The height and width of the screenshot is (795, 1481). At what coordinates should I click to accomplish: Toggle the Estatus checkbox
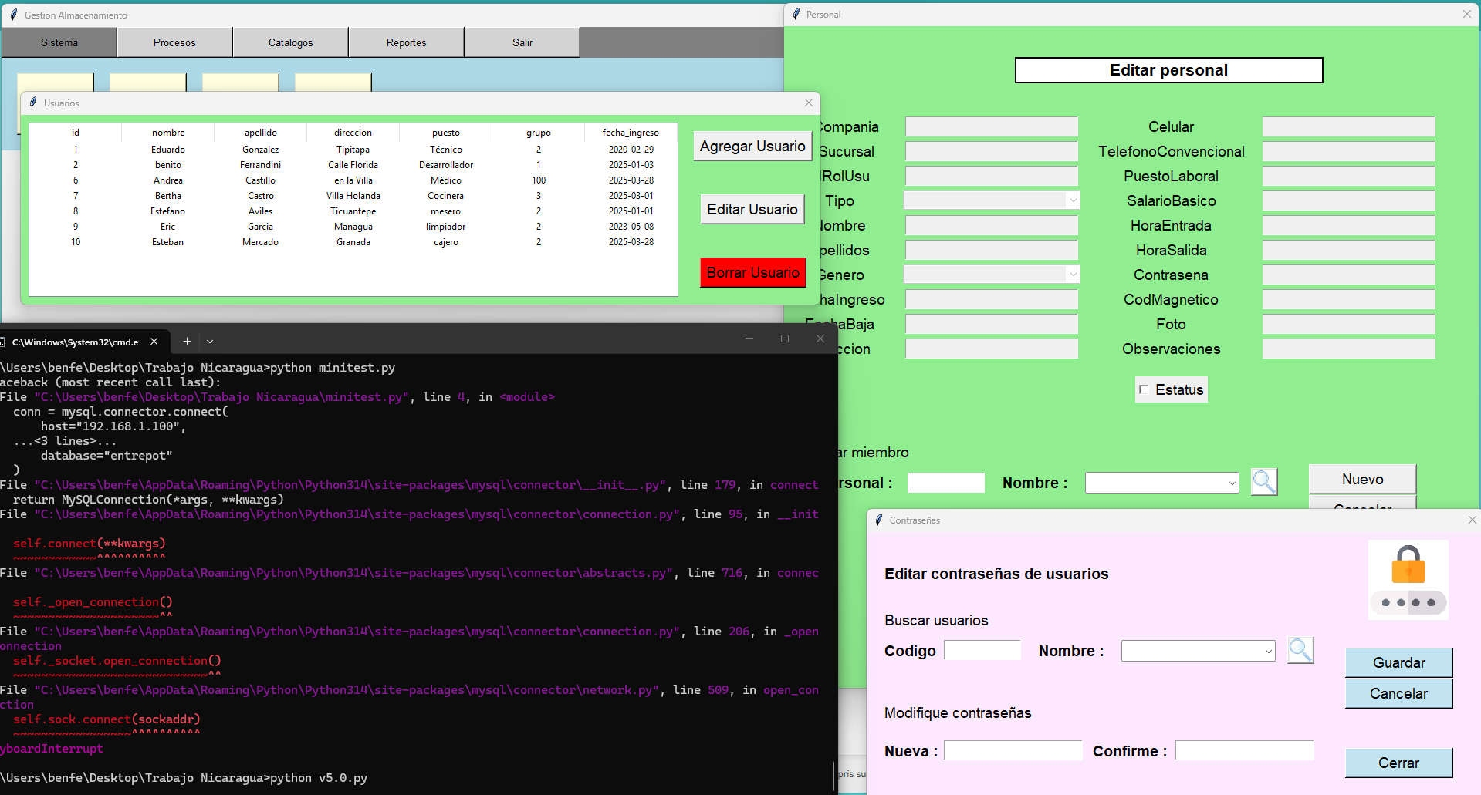(x=1144, y=389)
